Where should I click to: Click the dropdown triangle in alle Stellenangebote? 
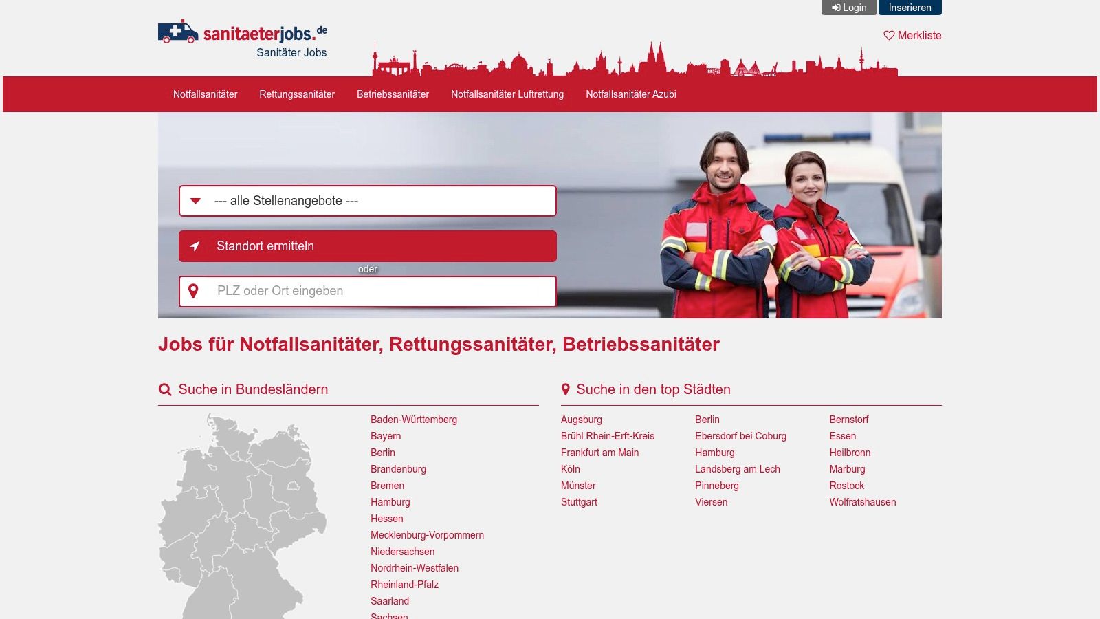click(195, 201)
